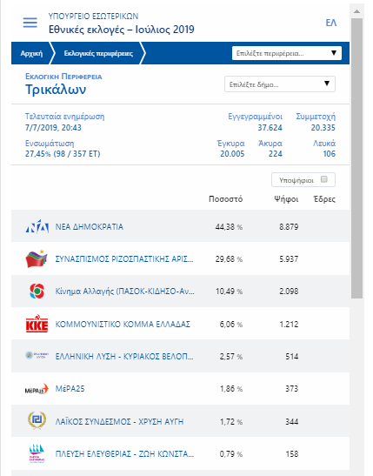Viewport: 373px width, 476px height.
Task: Open the ΜέΡΑ25 party name link
Action: pyautogui.click(x=70, y=389)
